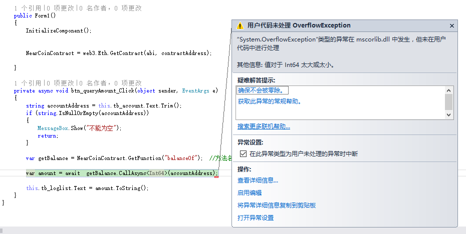
Task: Click the warning icon in the exception dialog title
Action: tap(241, 25)
